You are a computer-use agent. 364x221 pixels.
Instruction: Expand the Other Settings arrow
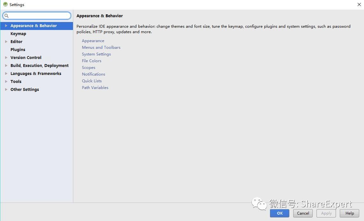pos(6,89)
